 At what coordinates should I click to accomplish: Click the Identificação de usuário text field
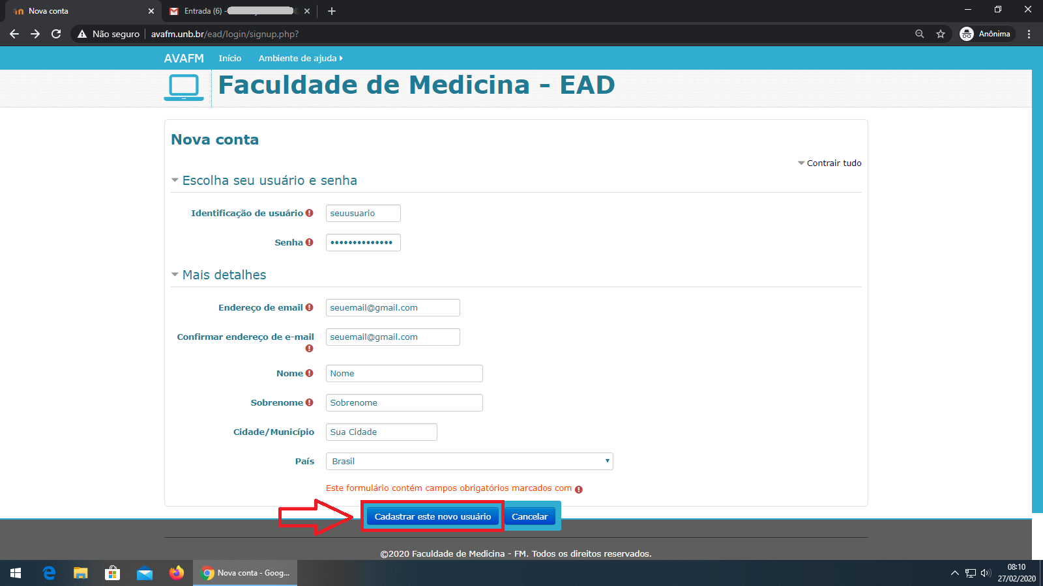point(363,213)
